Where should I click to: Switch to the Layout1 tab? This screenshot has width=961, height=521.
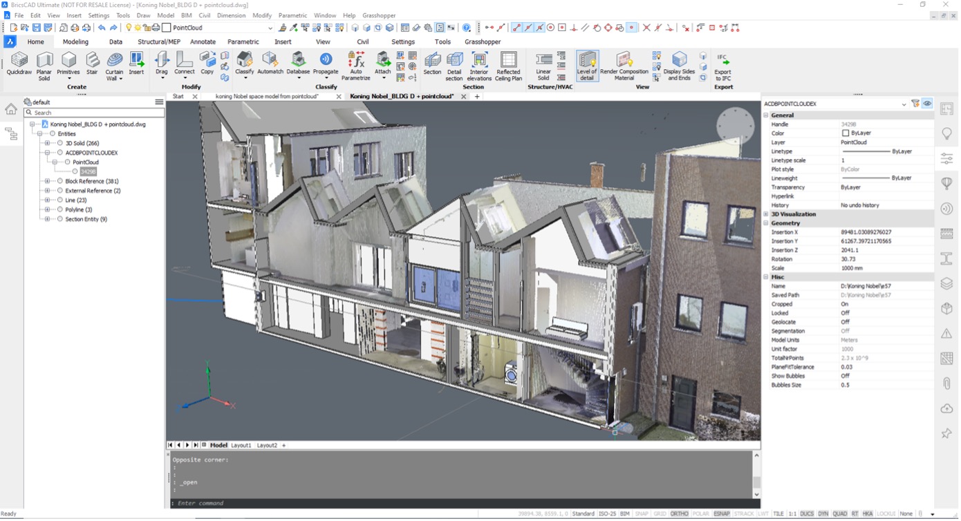pyautogui.click(x=241, y=446)
